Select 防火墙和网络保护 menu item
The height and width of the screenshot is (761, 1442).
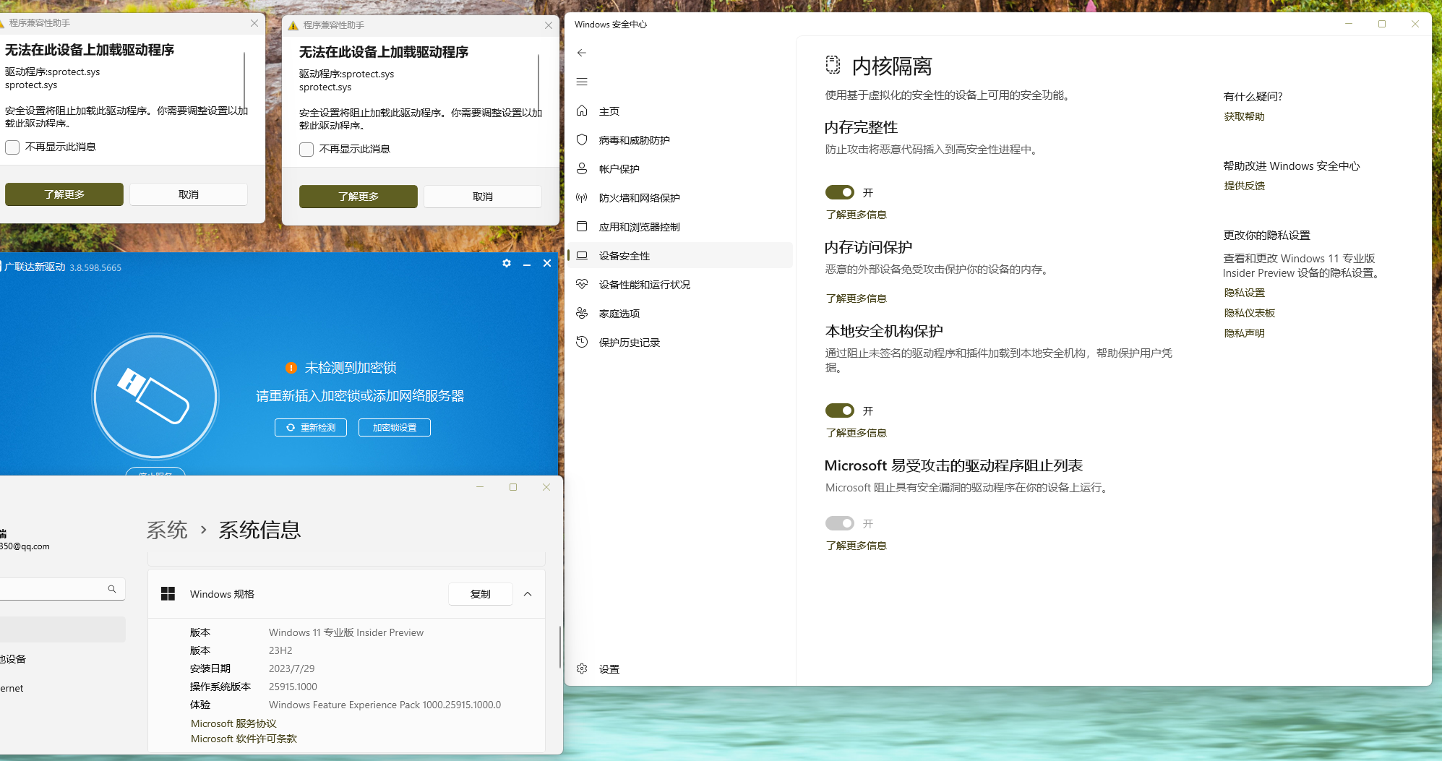coord(639,198)
